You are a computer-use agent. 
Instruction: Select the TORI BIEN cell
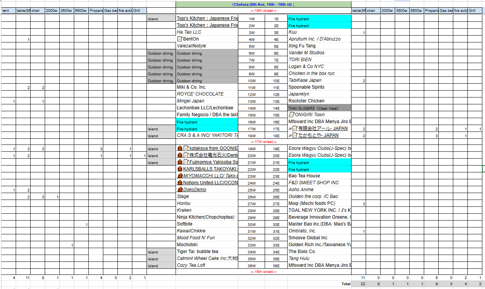(x=319, y=60)
